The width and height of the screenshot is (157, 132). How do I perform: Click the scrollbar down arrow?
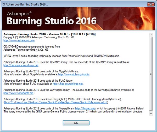[x=151, y=113]
